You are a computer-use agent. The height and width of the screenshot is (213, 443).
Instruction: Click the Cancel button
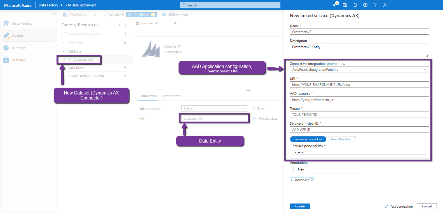click(427, 206)
